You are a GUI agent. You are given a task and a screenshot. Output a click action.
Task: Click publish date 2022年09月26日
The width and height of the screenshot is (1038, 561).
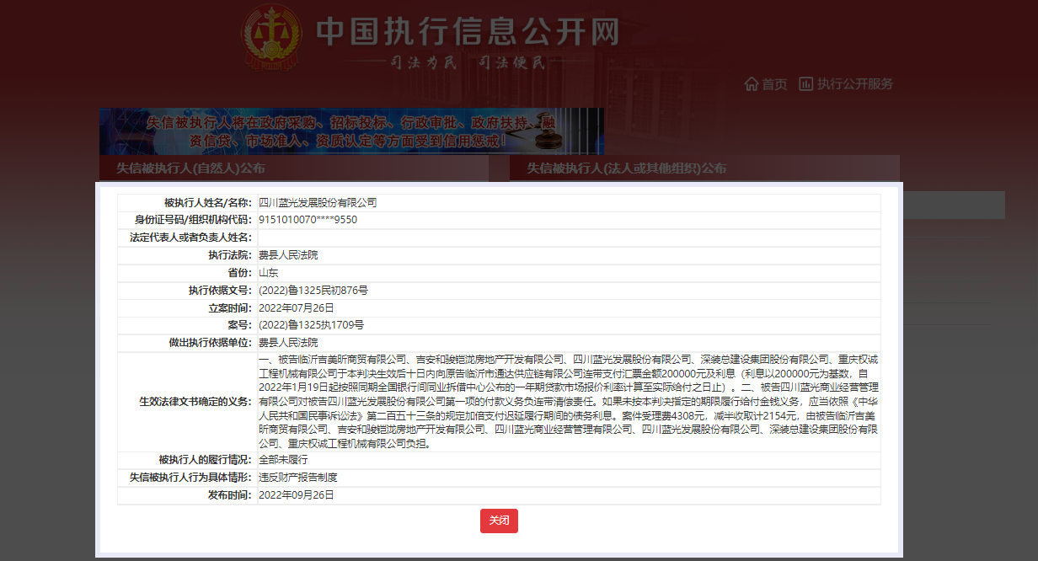(x=297, y=495)
